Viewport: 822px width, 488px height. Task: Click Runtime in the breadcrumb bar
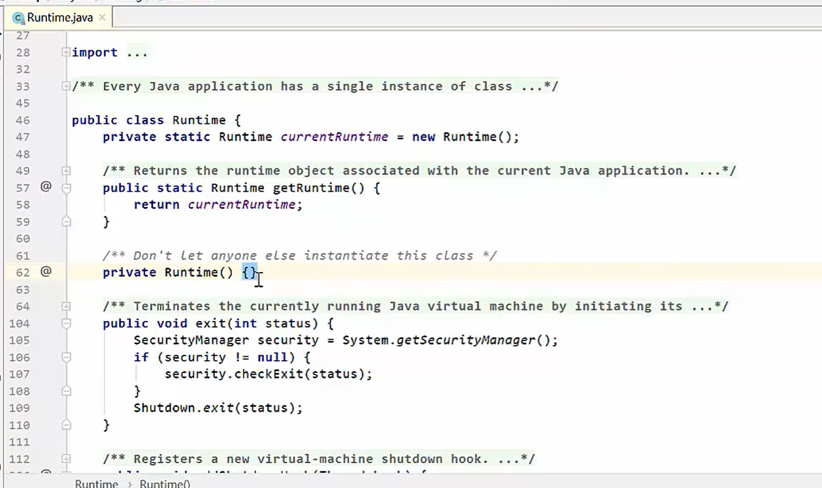[x=96, y=483]
